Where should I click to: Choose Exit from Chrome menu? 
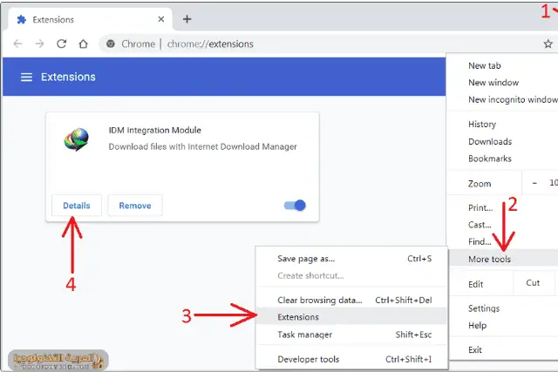click(474, 350)
